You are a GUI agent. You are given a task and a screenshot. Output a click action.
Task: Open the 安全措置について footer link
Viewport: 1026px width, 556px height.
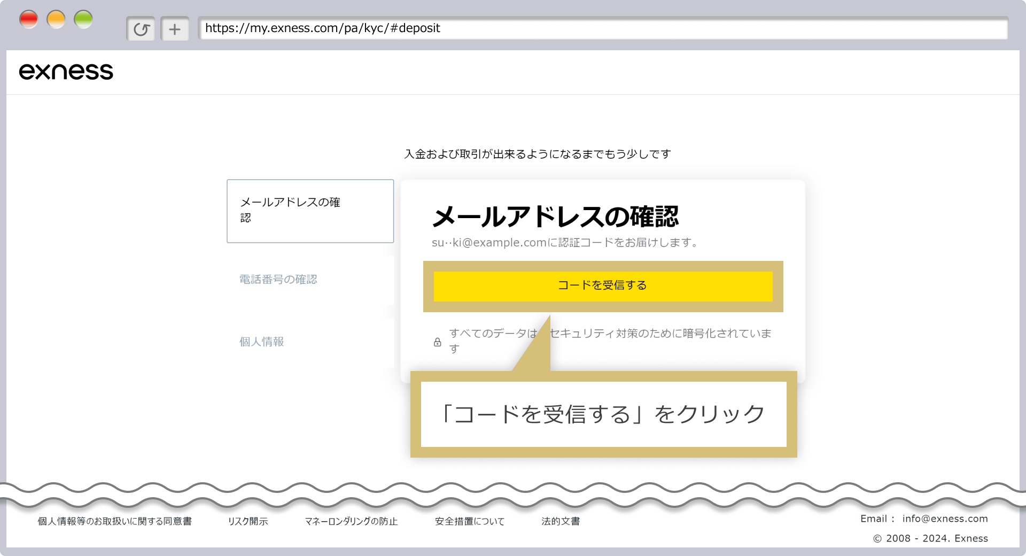tap(470, 521)
